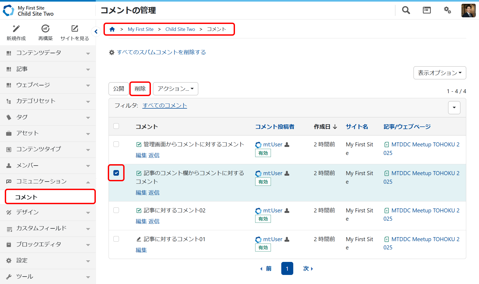Viewport: 479px width, 284px height.
Task: Click the search magnifier icon
Action: (406, 10)
